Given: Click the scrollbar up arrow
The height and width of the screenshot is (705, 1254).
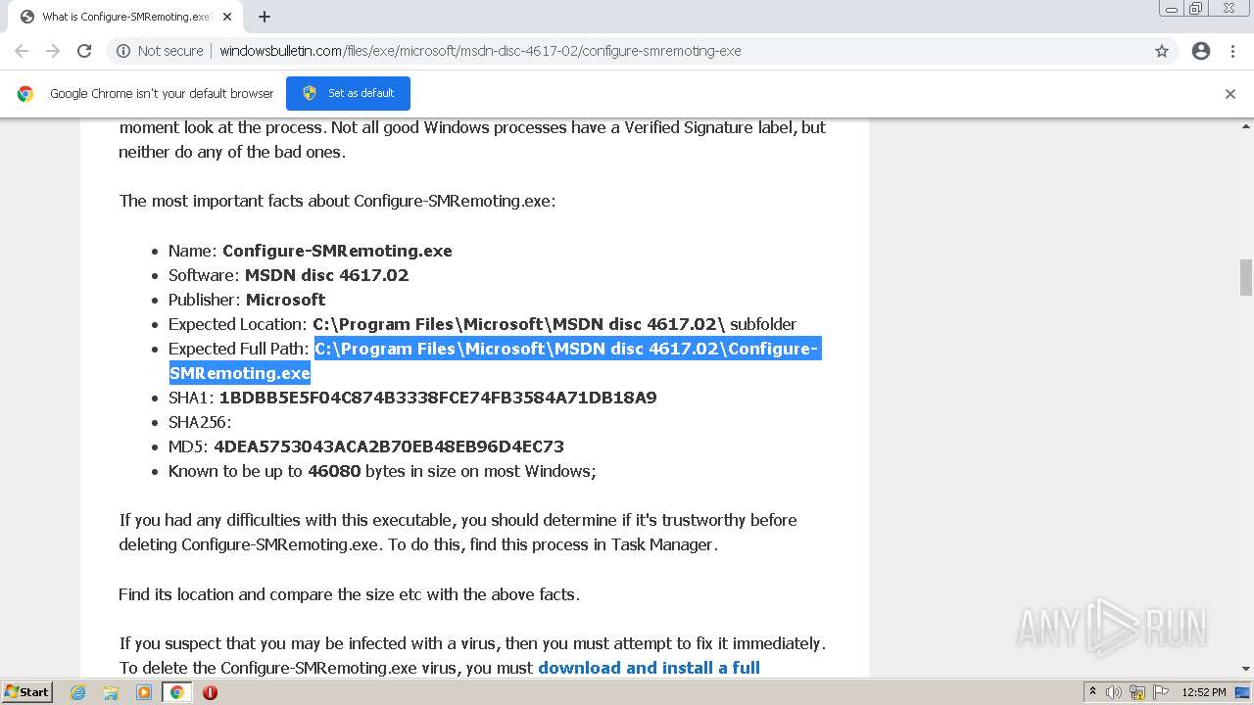Looking at the screenshot, I should pyautogui.click(x=1246, y=126).
